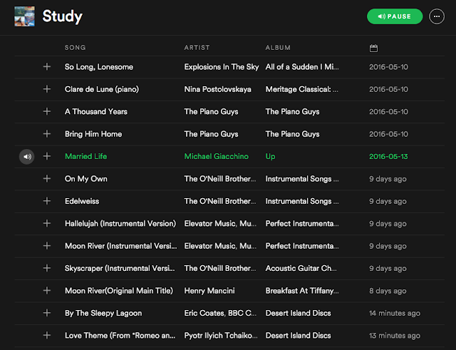
Task: Select the song Edelweiss
Action: pos(82,201)
